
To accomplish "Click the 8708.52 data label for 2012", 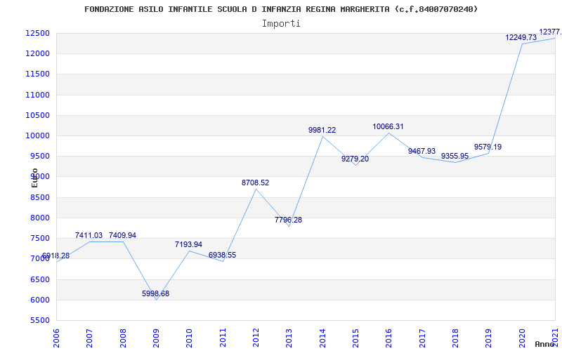I will pos(255,183).
